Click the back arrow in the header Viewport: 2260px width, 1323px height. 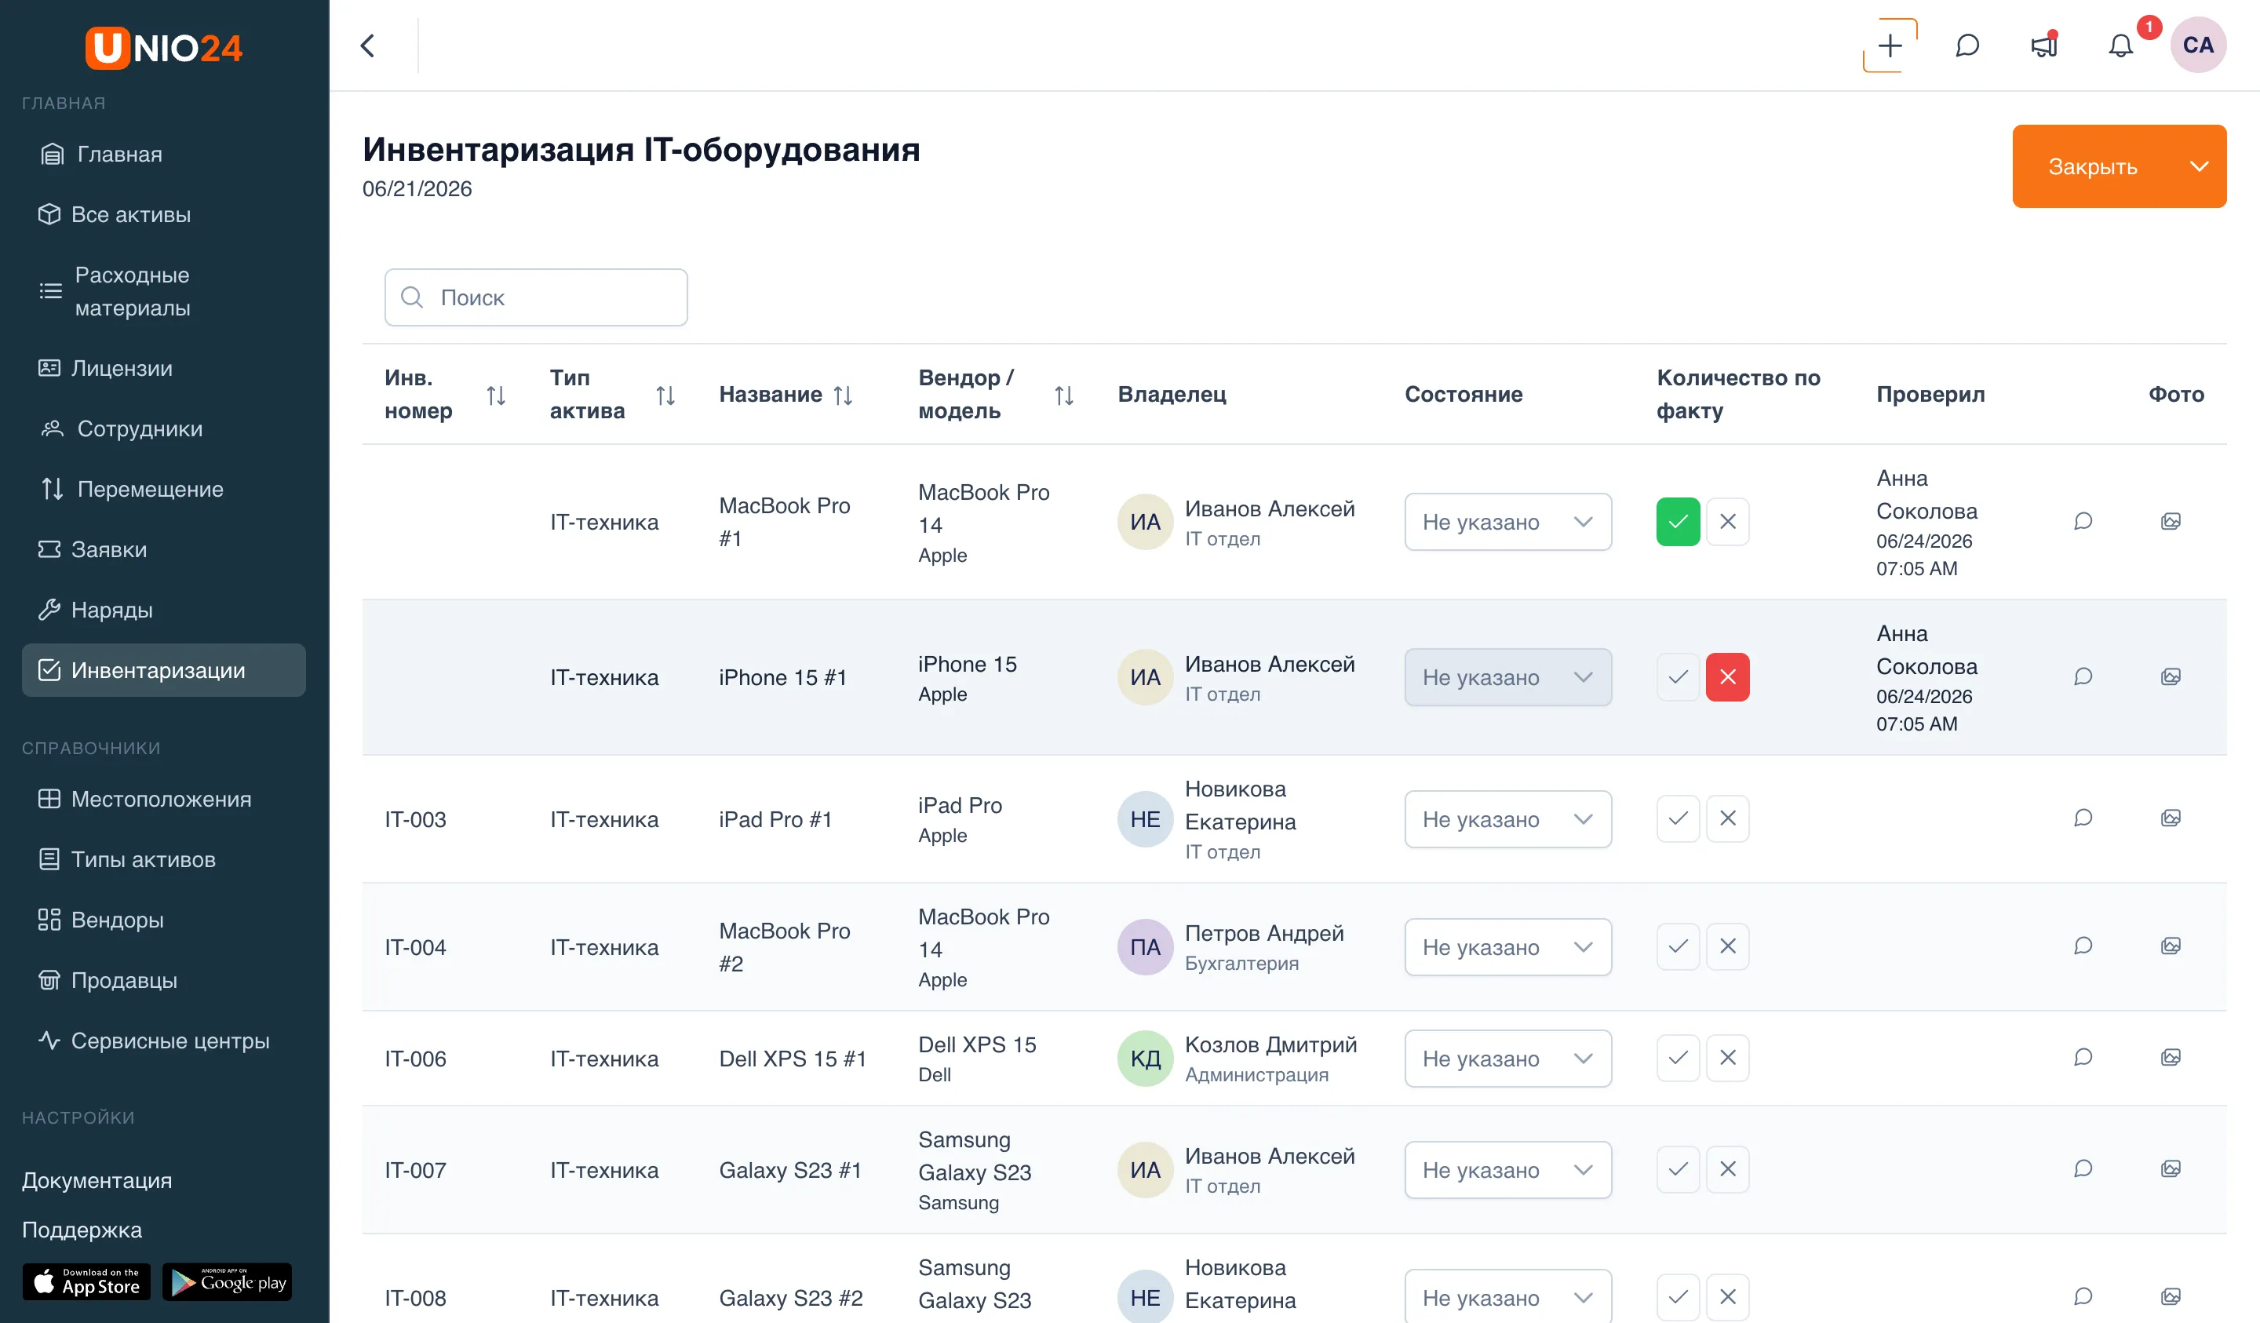click(368, 46)
